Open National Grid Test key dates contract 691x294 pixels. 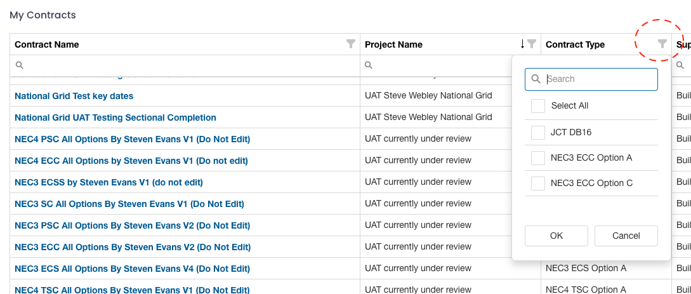74,96
